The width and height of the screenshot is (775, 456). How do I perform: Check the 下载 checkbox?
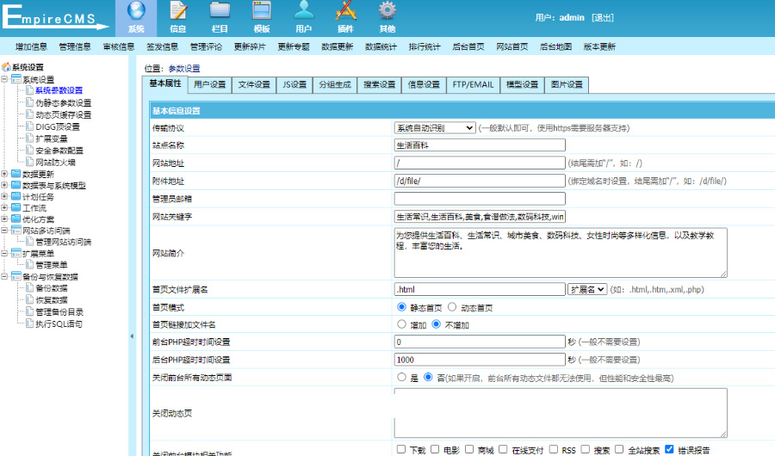pyautogui.click(x=401, y=449)
